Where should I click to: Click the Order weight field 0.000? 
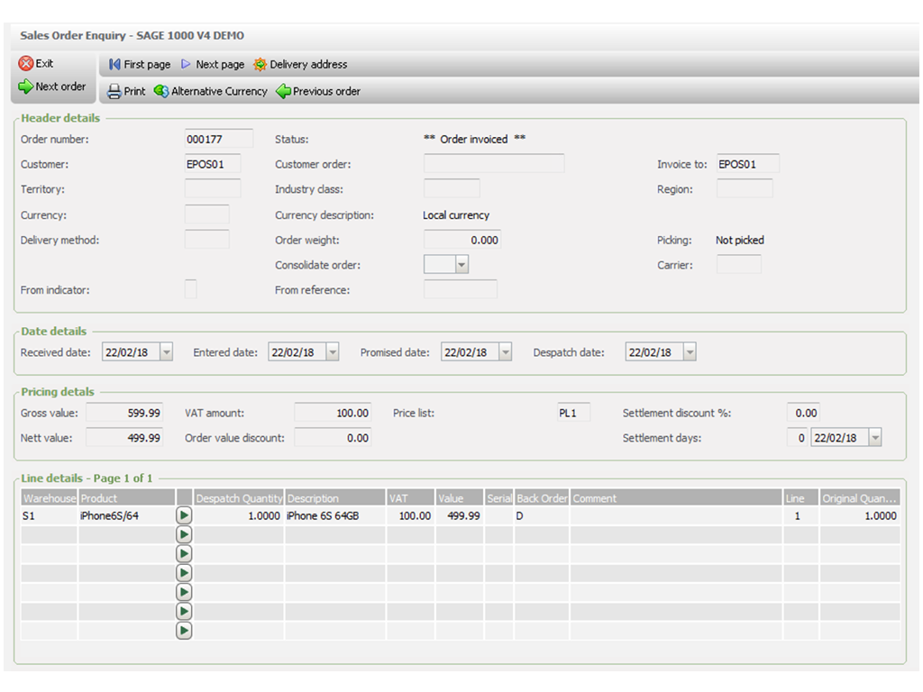(462, 240)
